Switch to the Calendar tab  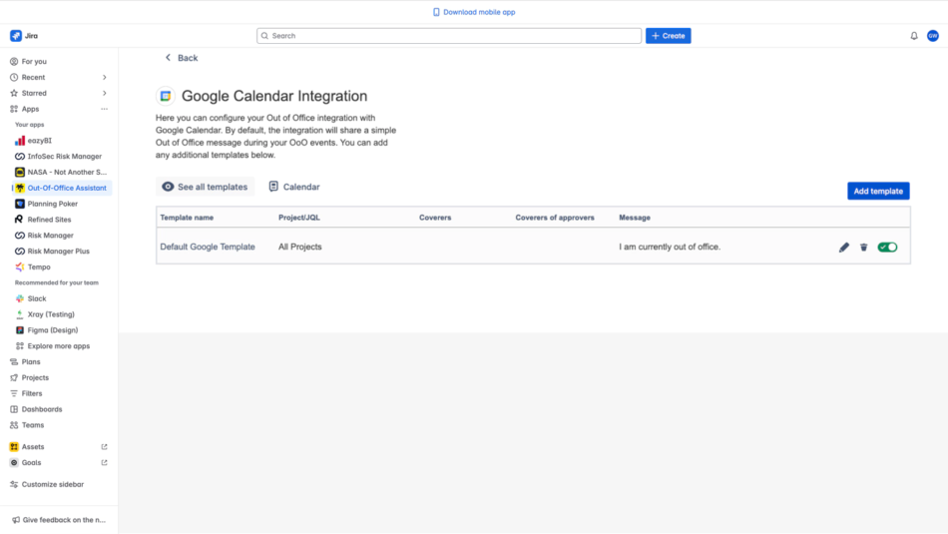[x=294, y=187]
